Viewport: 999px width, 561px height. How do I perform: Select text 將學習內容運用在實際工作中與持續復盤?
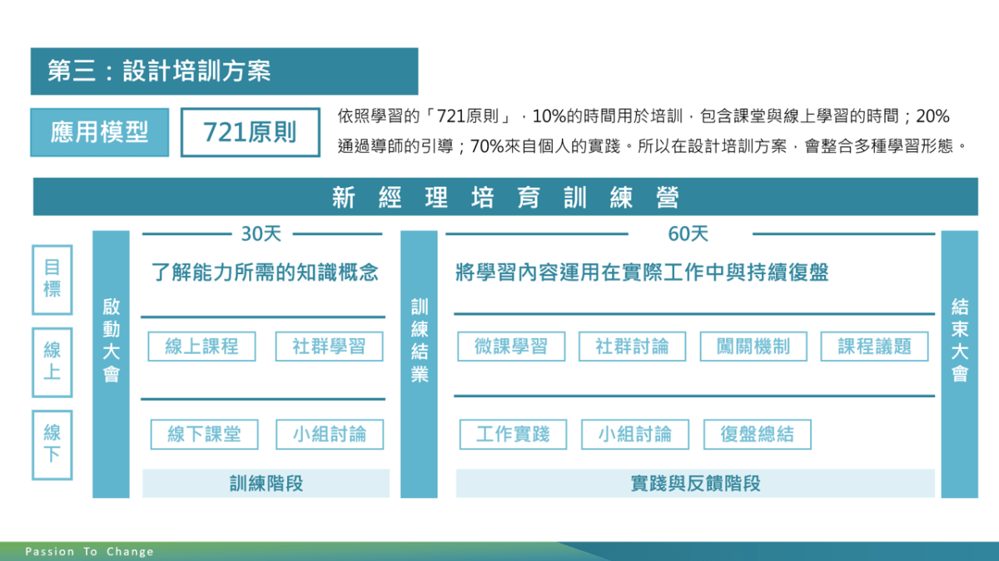click(642, 273)
